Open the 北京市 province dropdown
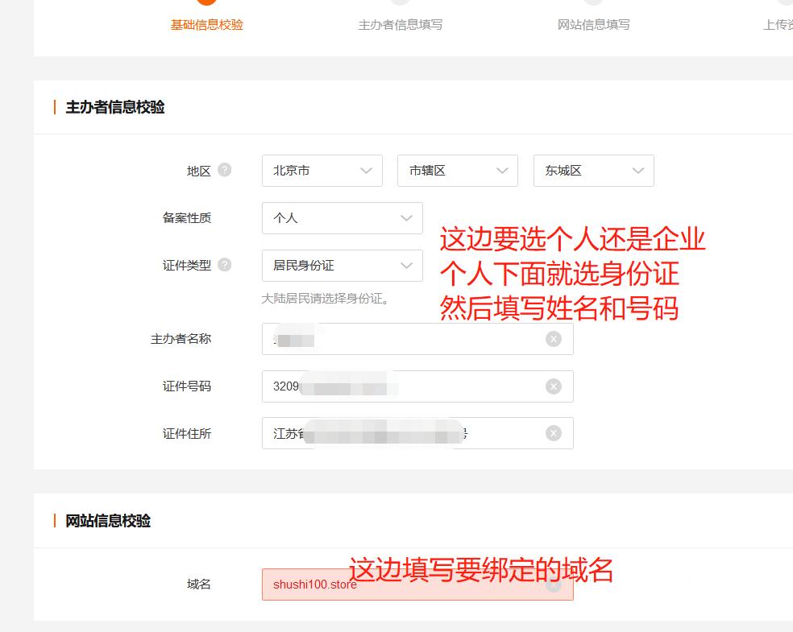793x632 pixels. pos(322,170)
